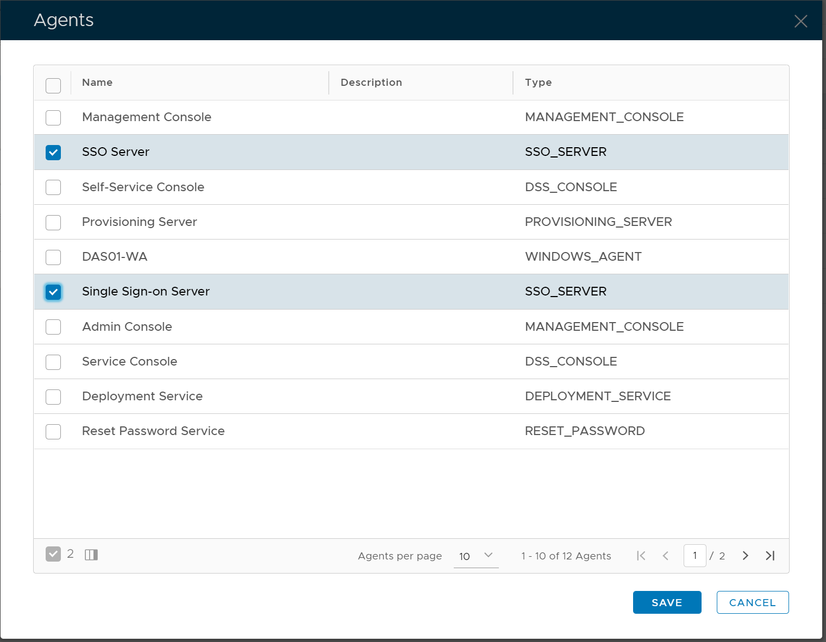
Task: Sort by the Type column header
Action: 538,83
